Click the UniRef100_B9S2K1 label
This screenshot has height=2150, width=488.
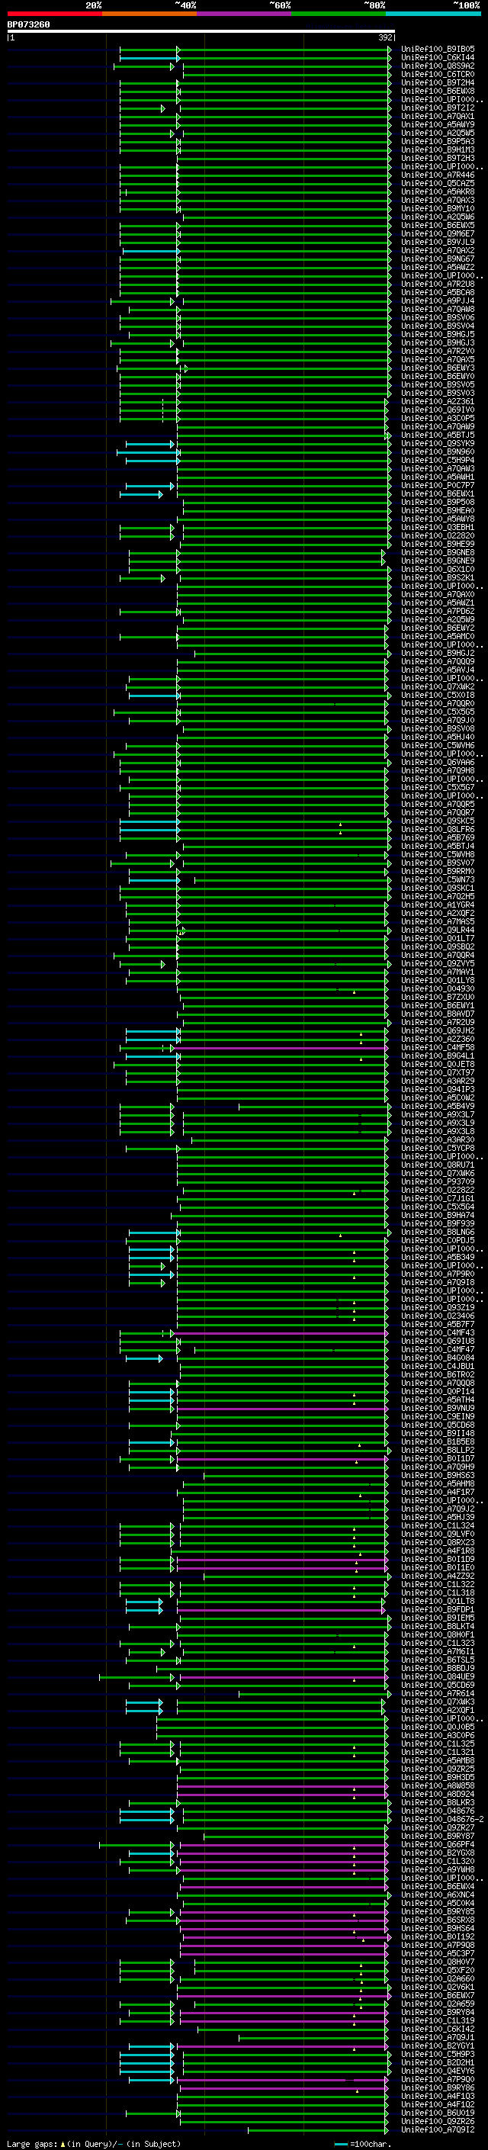click(438, 577)
